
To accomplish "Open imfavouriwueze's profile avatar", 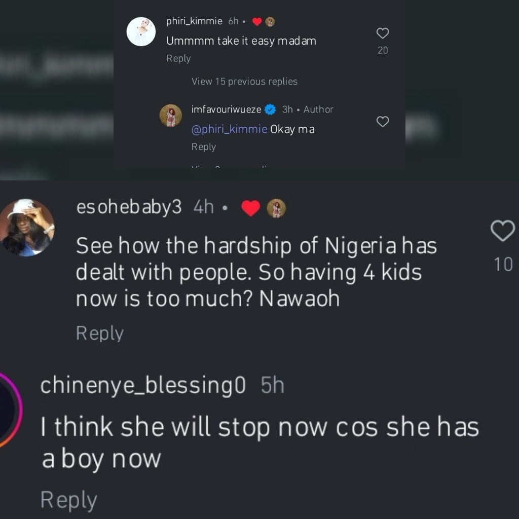I will point(171,116).
